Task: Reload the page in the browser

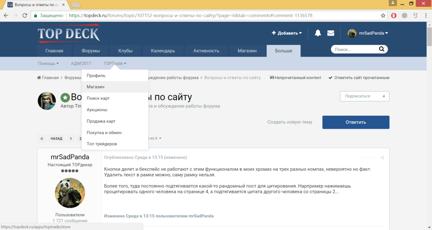Action: [x=25, y=16]
